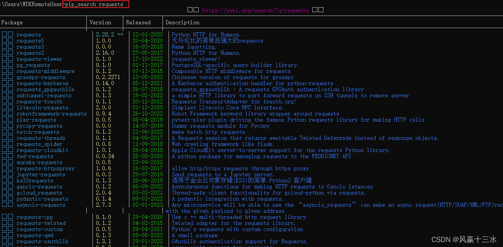
Task: Click version 0.14.0 of requests-kerberos
Action: click(105, 83)
